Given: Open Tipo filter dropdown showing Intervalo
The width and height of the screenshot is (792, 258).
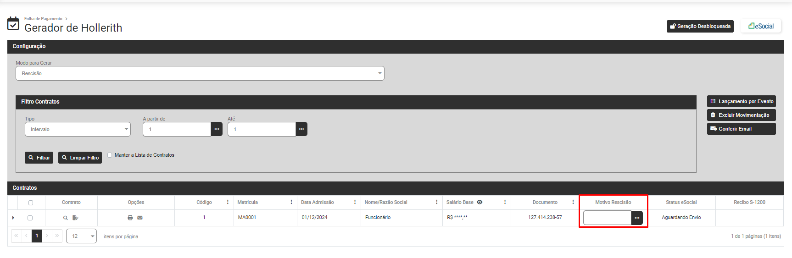Looking at the screenshot, I should point(78,129).
